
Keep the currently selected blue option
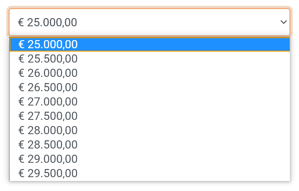click(149, 44)
